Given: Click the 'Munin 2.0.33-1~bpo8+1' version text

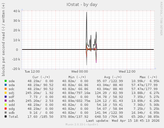Looking at the screenshot, I should click(82, 124).
